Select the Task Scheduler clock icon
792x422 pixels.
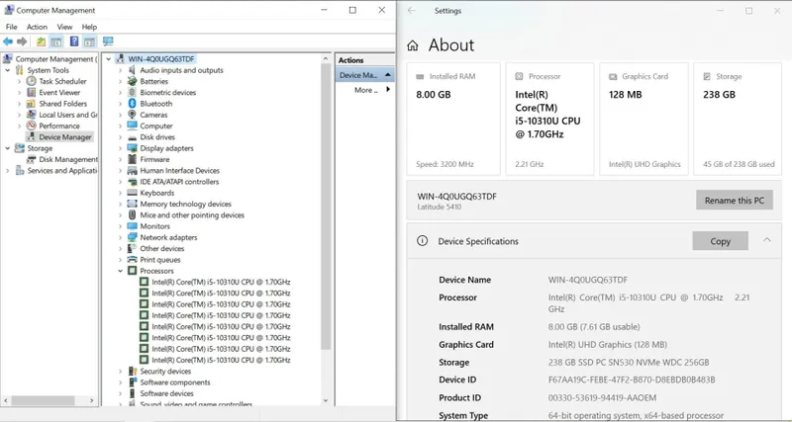pos(32,81)
